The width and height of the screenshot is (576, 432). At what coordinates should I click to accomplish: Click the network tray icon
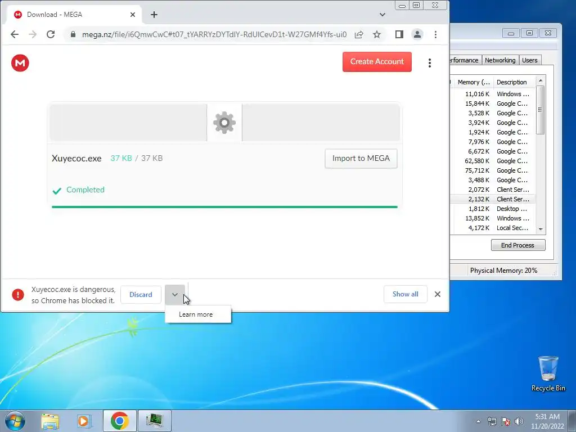coord(492,421)
